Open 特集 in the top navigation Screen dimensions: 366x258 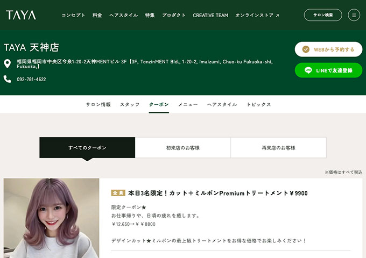coord(150,15)
